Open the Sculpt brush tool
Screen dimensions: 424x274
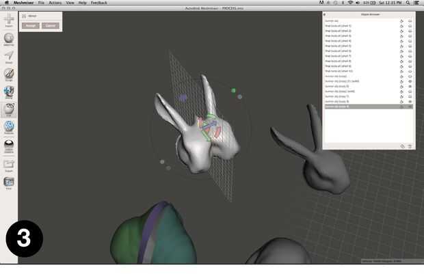(x=9, y=74)
